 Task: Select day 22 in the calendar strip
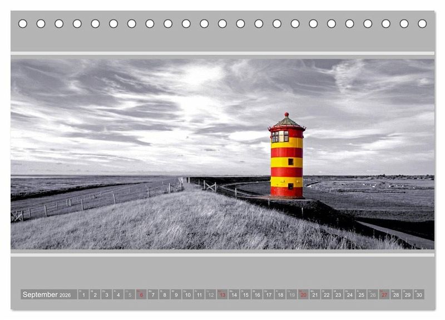[327, 294]
